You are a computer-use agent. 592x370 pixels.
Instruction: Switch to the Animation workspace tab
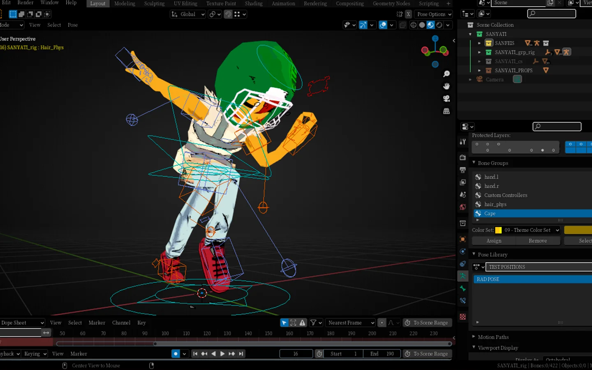click(x=283, y=3)
